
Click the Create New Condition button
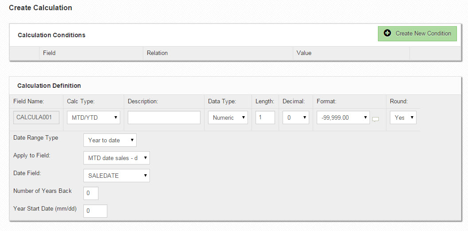pyautogui.click(x=417, y=33)
